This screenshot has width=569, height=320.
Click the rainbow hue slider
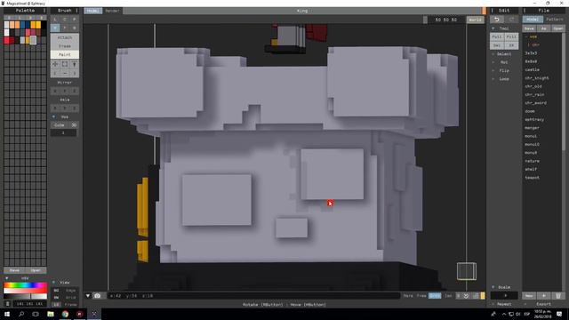pos(25,285)
